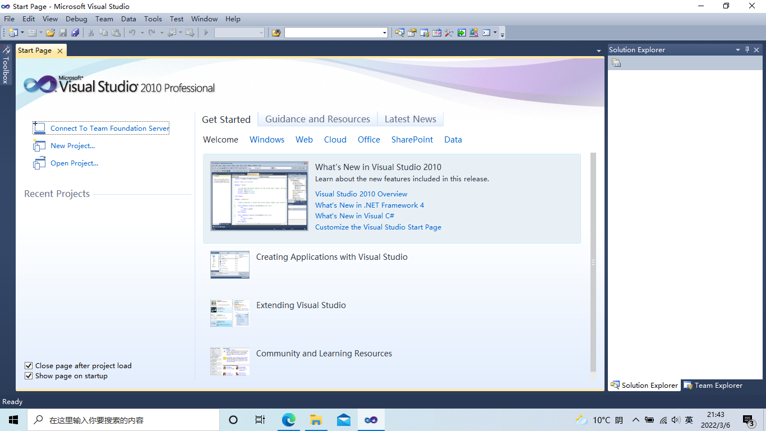Switch to the Latest News tab
This screenshot has width=766, height=431.
[x=410, y=118]
